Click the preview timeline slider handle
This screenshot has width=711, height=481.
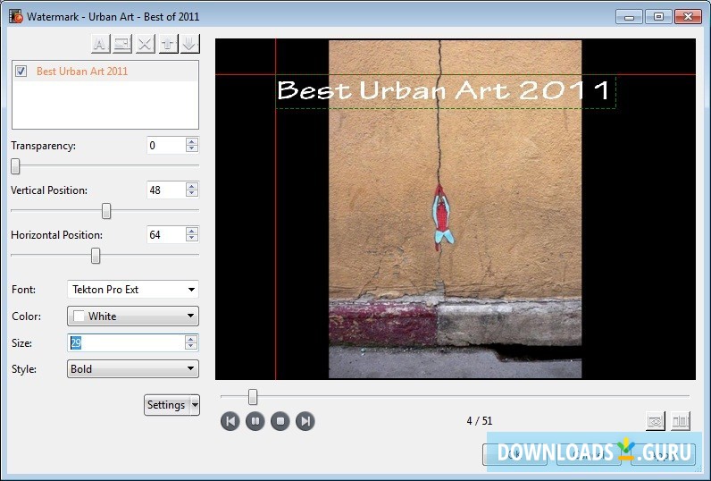tap(253, 397)
